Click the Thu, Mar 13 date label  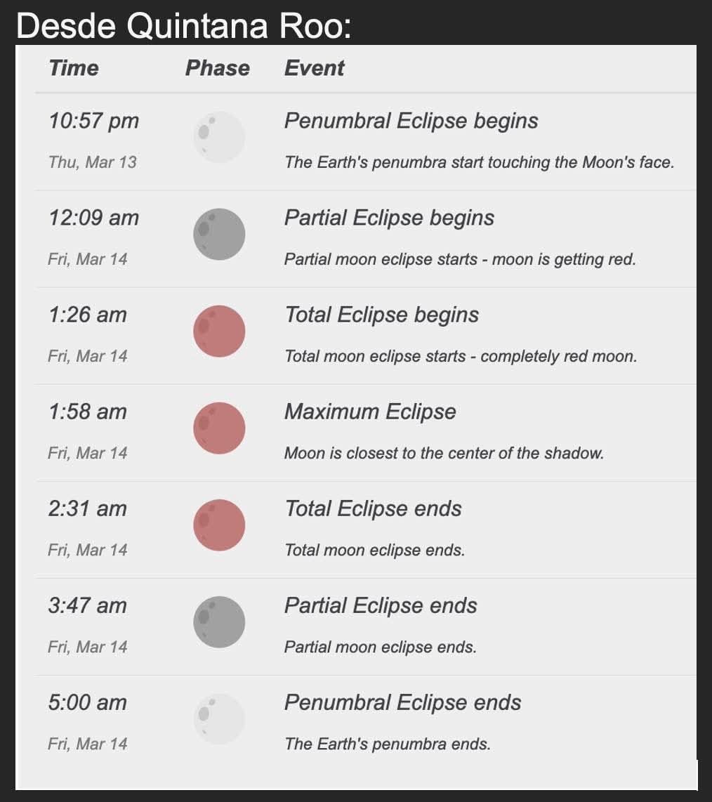tap(92, 162)
